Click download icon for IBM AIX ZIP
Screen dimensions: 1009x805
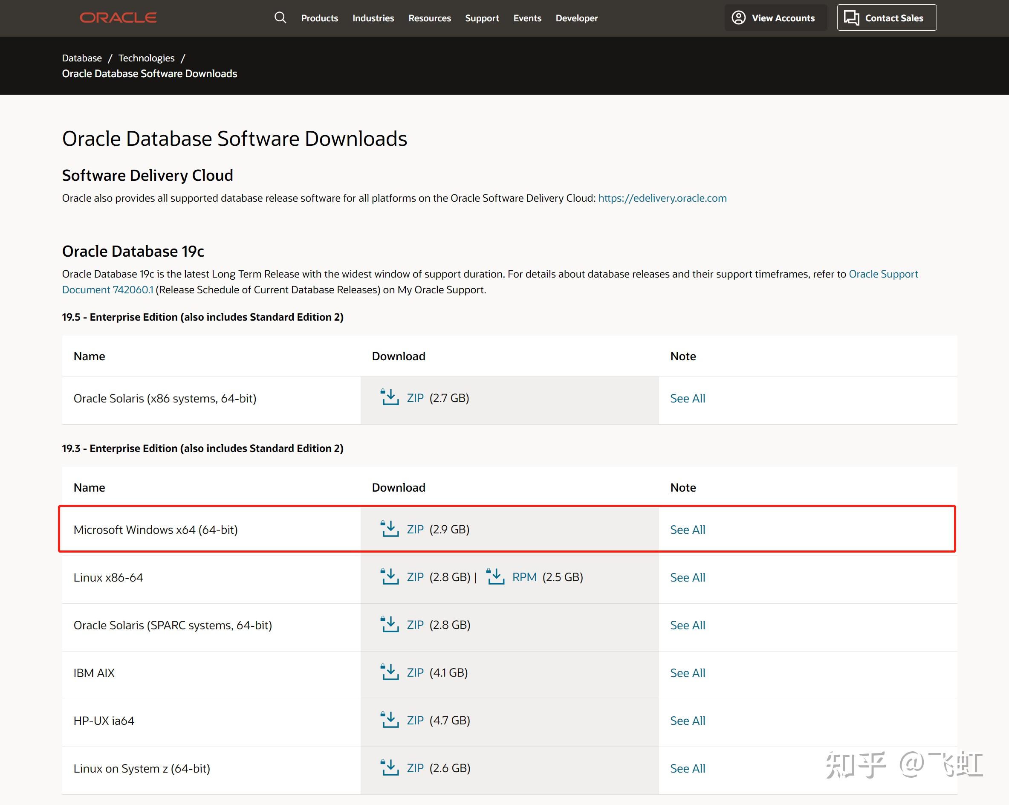coord(389,672)
